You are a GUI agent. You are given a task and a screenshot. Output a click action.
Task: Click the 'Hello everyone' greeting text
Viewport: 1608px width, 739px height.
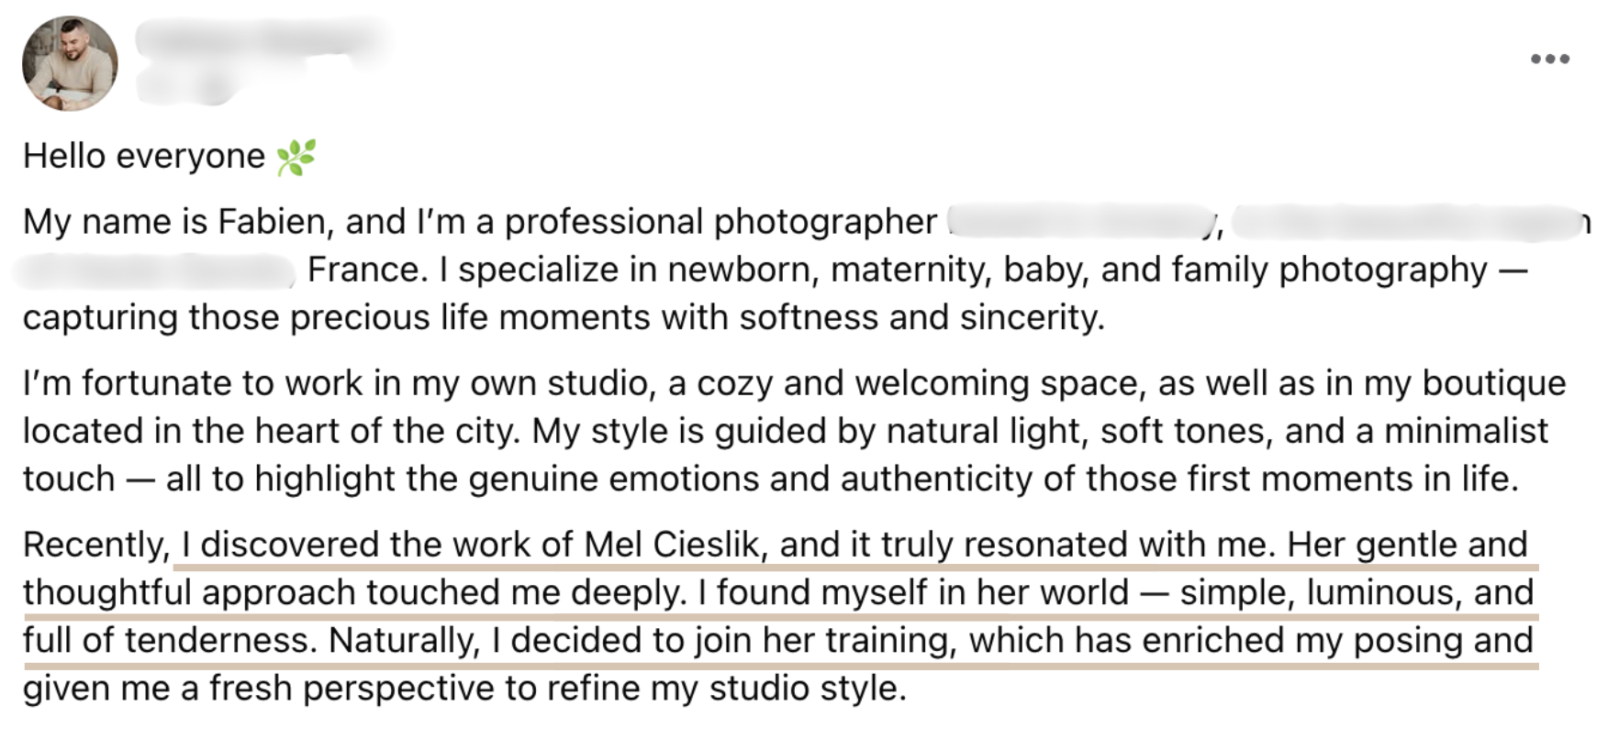pos(144,157)
